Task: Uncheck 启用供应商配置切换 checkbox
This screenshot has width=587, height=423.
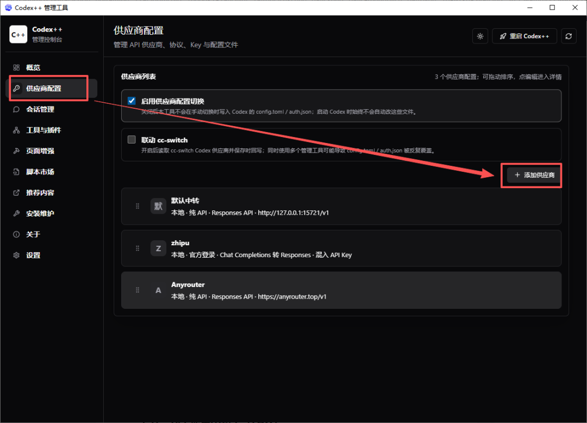Action: point(132,101)
